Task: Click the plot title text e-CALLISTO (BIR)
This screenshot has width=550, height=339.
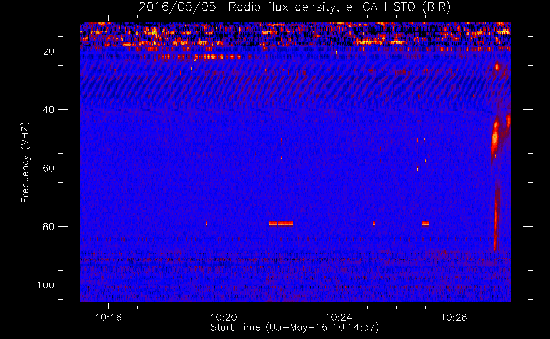Action: [x=398, y=7]
